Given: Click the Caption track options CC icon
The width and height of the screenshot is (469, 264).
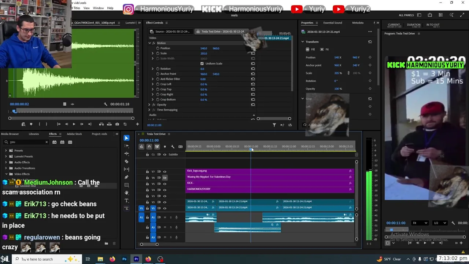Looking at the screenshot, I should pos(180,147).
